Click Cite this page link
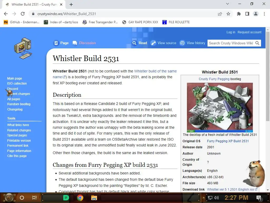Screen dimensions: 270x203 coord(17,156)
